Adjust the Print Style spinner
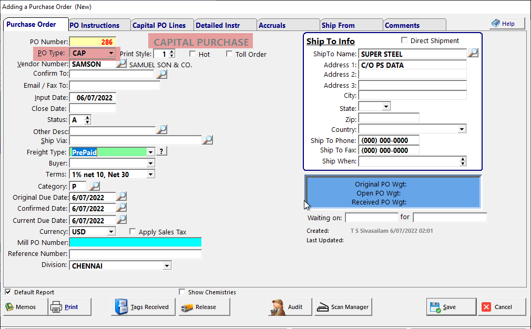 point(172,54)
